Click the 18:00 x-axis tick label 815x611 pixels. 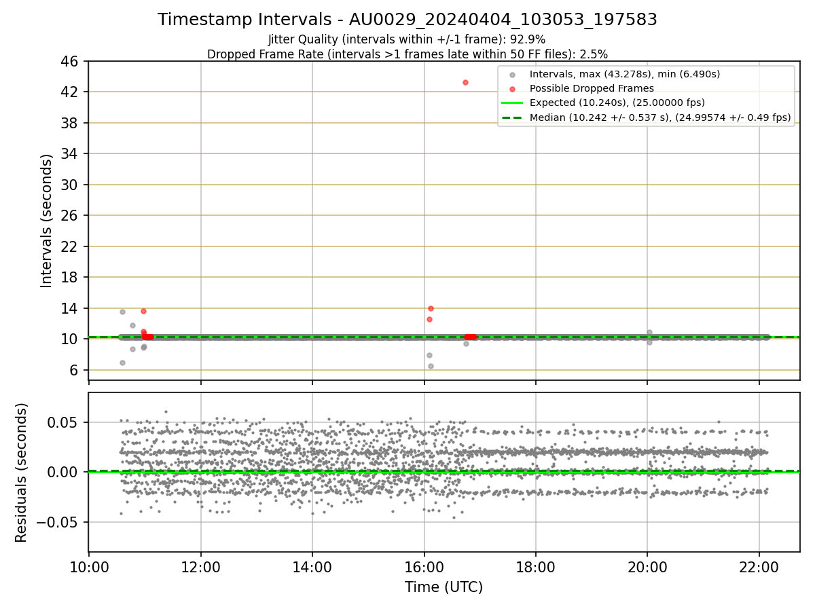535,567
